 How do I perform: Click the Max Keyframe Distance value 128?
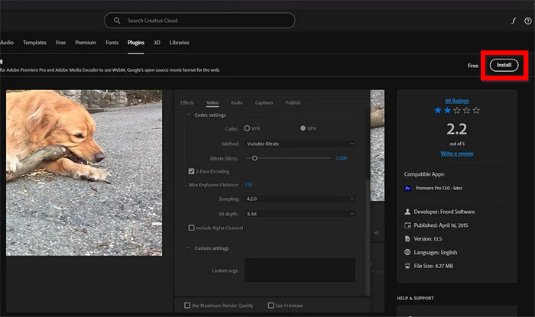coord(248,185)
